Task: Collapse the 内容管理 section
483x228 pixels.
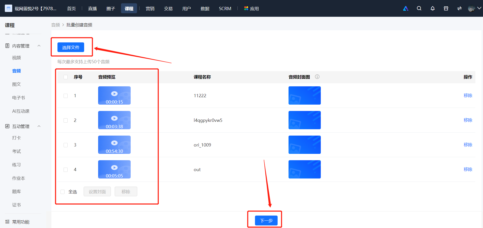Action: (39, 46)
